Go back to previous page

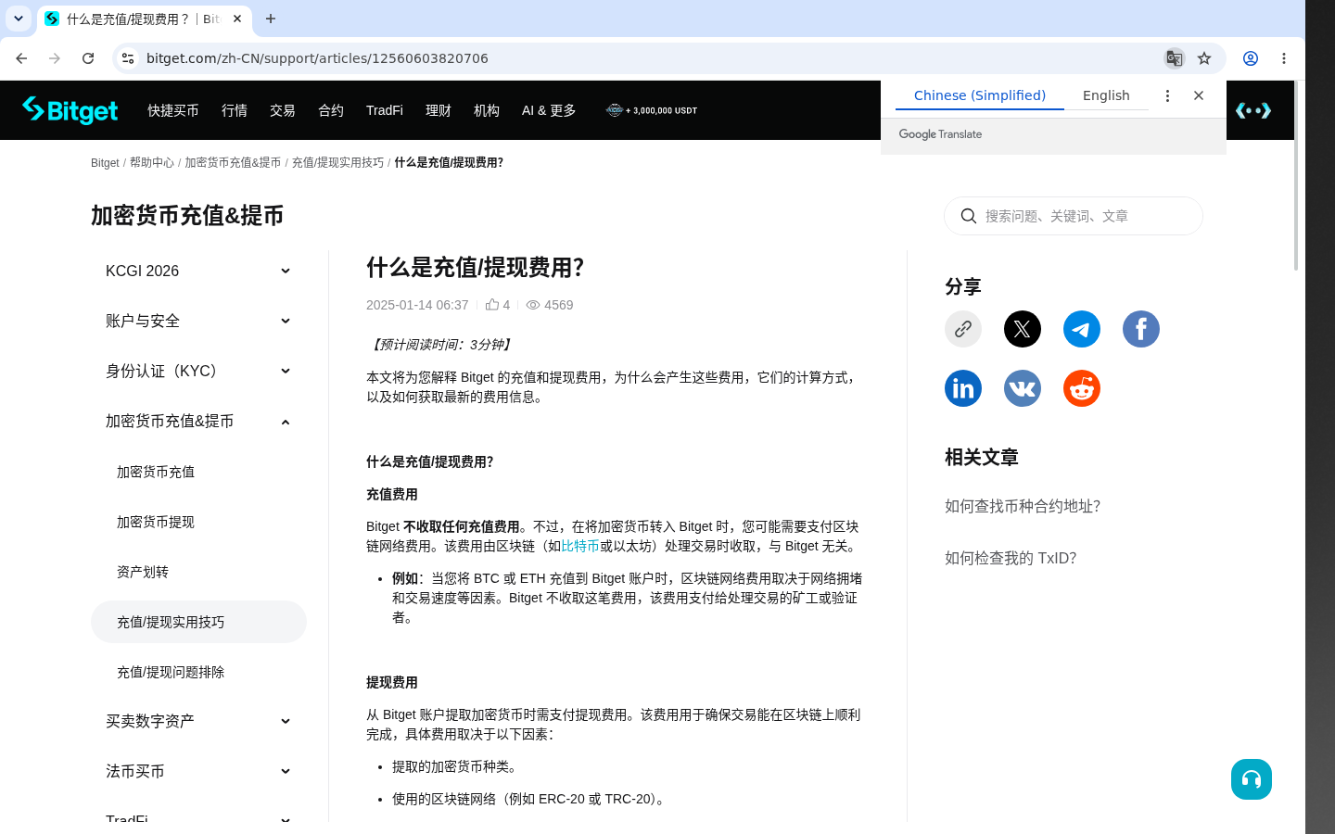click(21, 58)
